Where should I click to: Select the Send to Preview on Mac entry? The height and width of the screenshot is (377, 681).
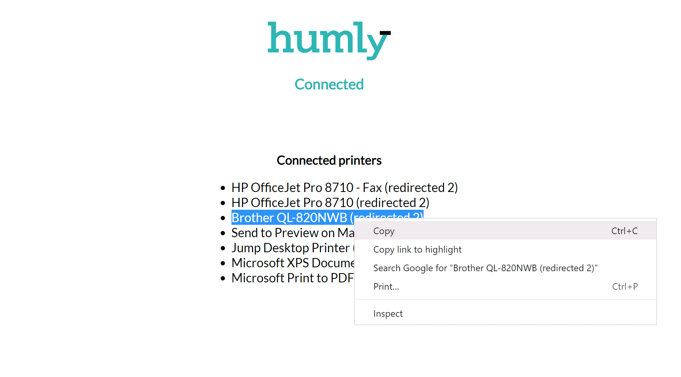click(x=292, y=233)
